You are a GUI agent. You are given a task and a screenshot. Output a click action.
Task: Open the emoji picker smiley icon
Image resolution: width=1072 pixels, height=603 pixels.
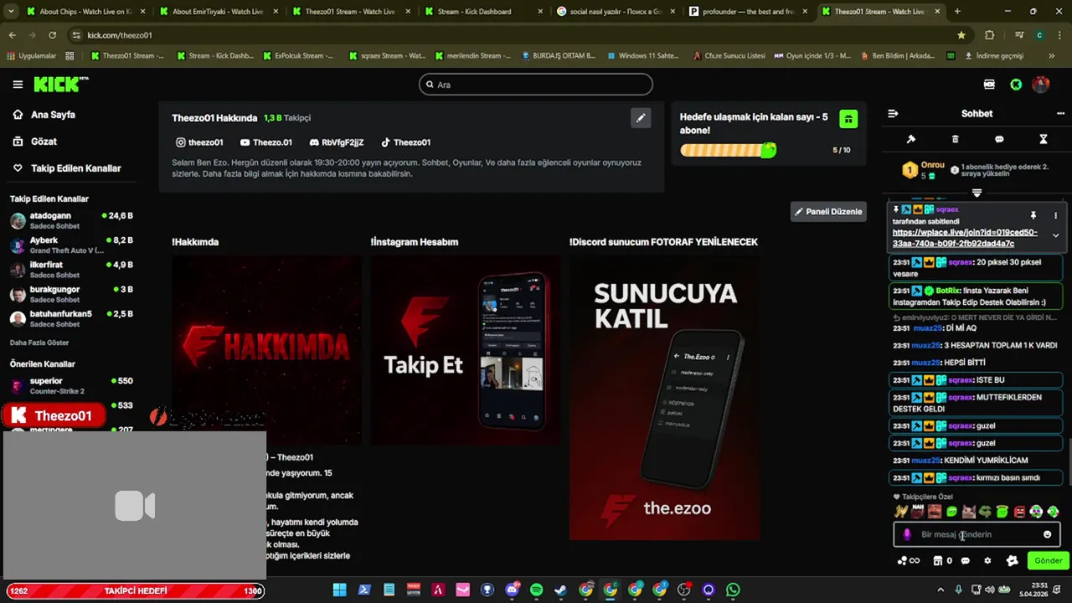tap(1047, 534)
